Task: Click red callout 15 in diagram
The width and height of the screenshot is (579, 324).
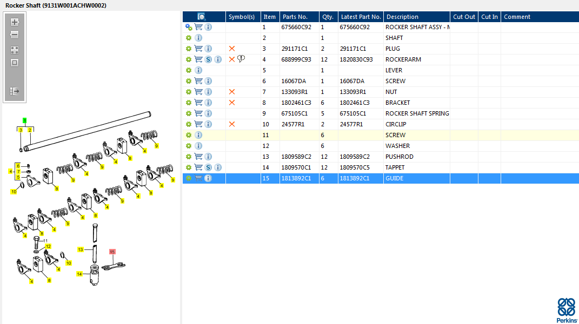Action: pyautogui.click(x=112, y=252)
